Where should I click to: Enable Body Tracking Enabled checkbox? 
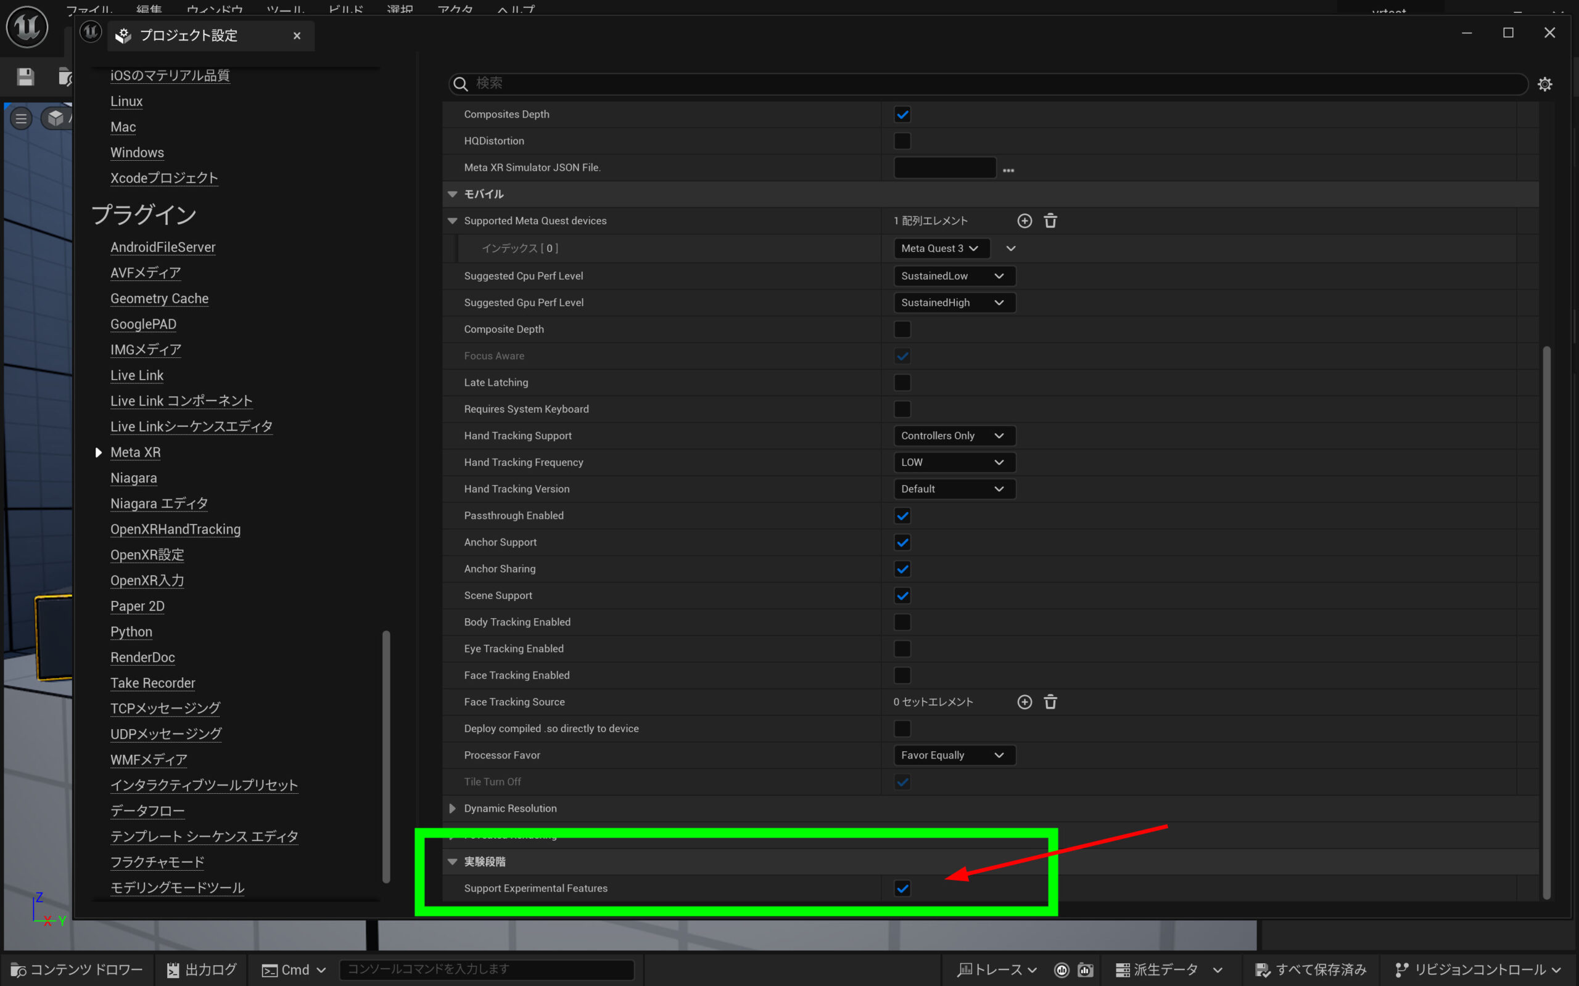pyautogui.click(x=902, y=622)
